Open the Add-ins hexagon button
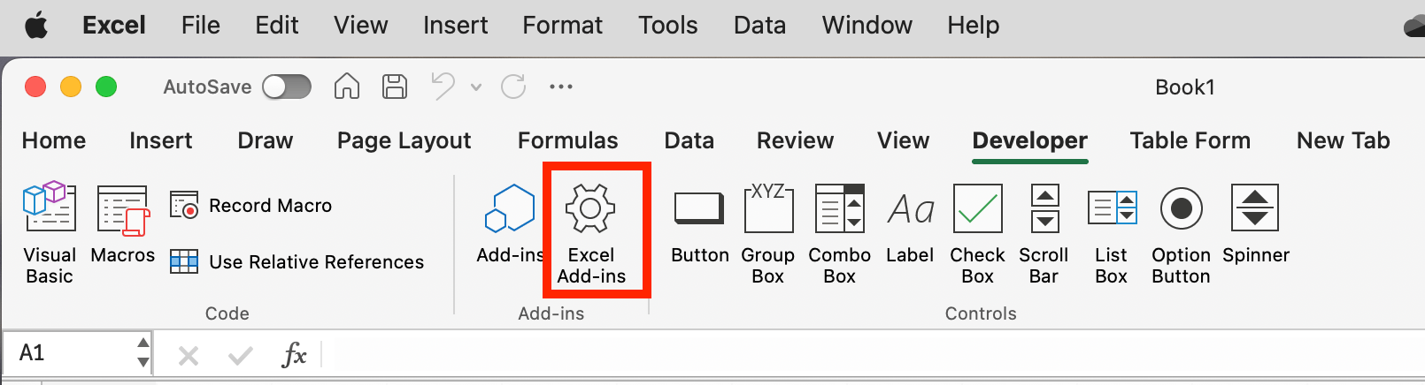Image resolution: width=1425 pixels, height=385 pixels. pos(510,224)
